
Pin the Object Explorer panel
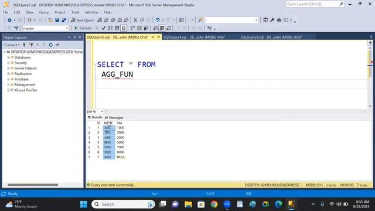pos(74,38)
